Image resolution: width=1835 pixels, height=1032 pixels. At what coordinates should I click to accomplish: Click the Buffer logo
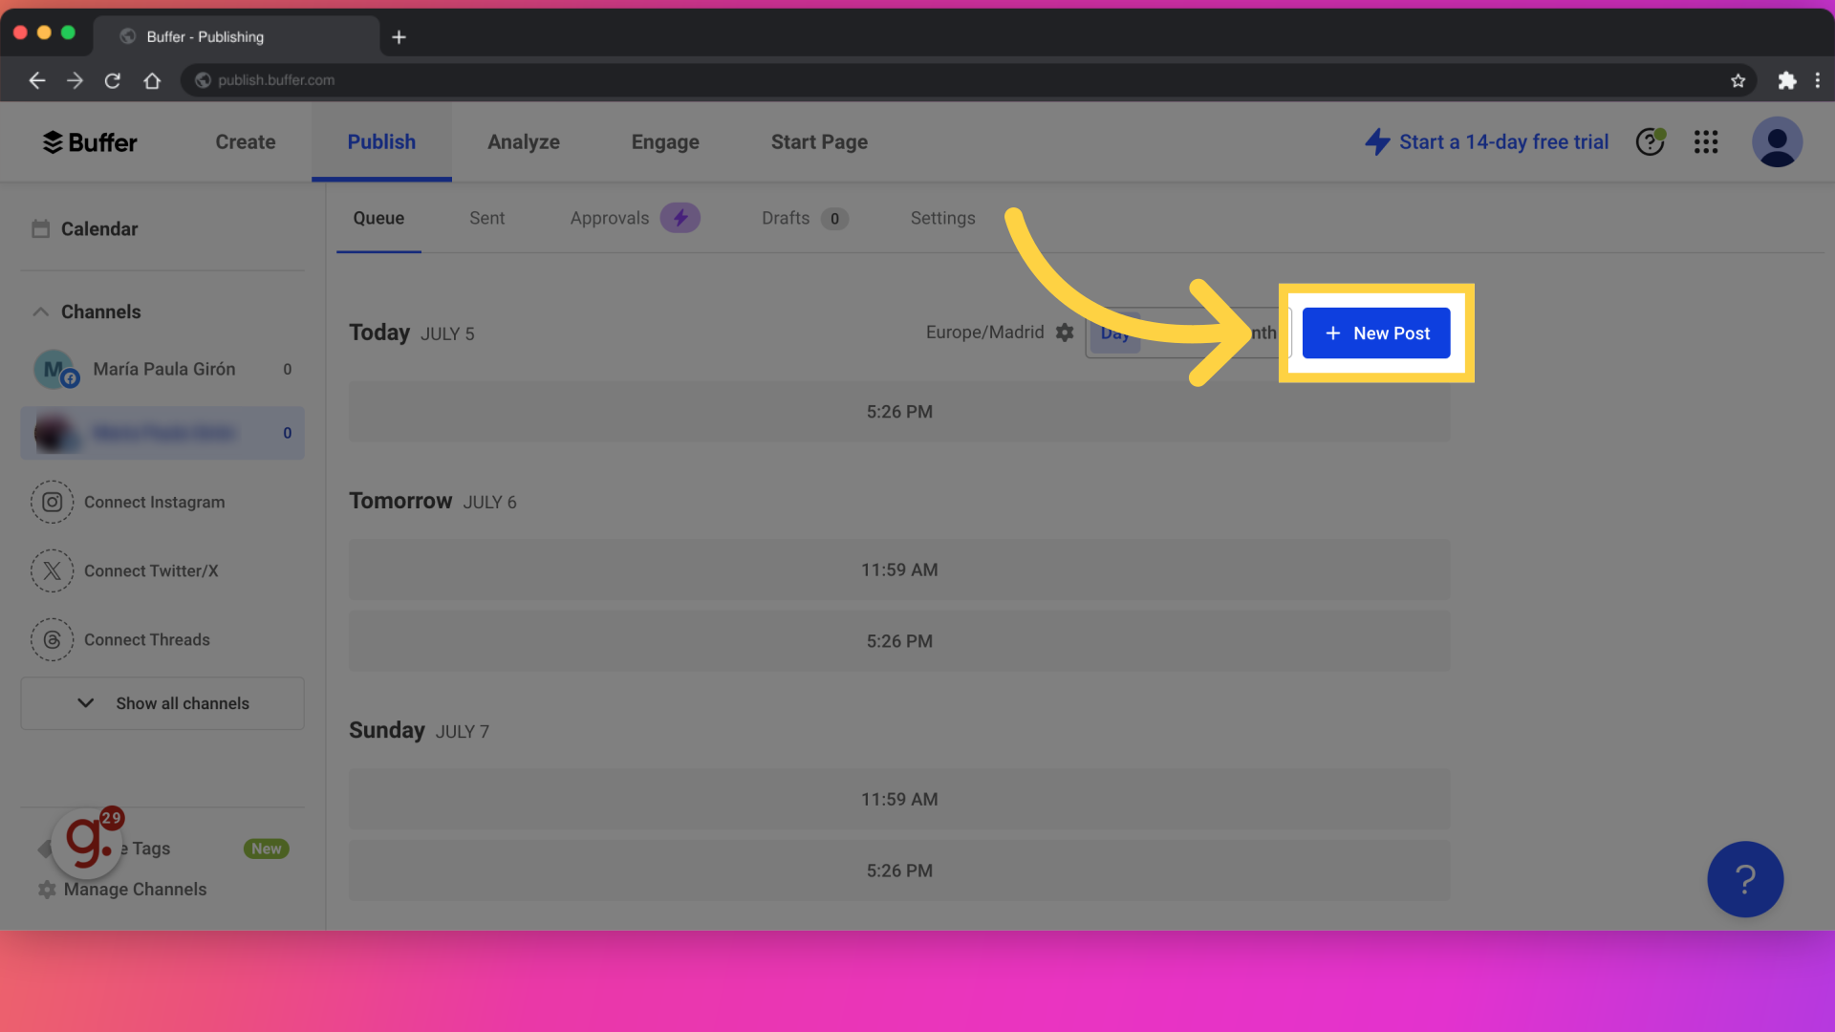(90, 142)
